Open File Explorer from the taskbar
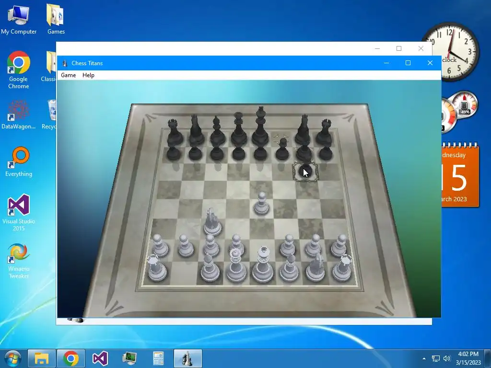The width and height of the screenshot is (491, 368). pos(42,358)
